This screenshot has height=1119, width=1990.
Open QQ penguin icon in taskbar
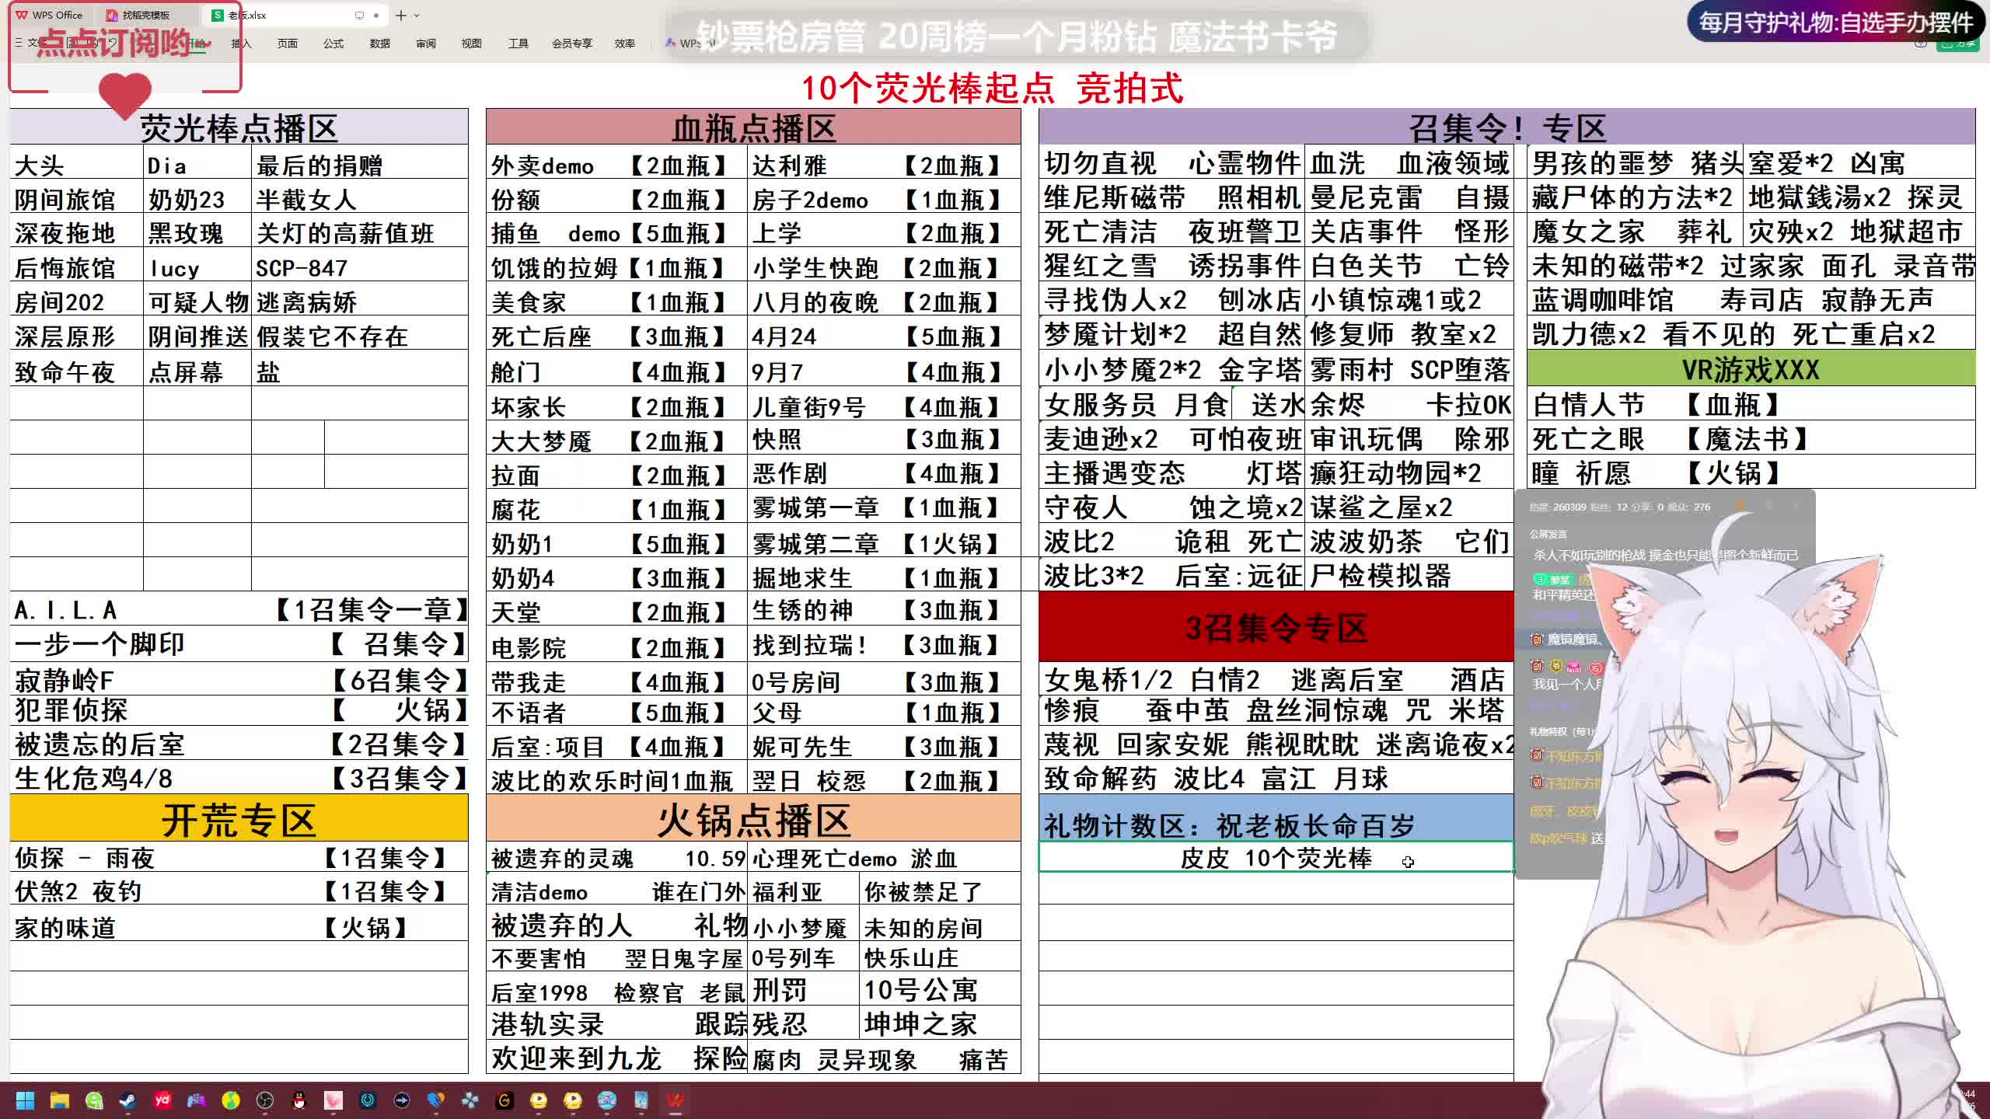pos(298,1100)
